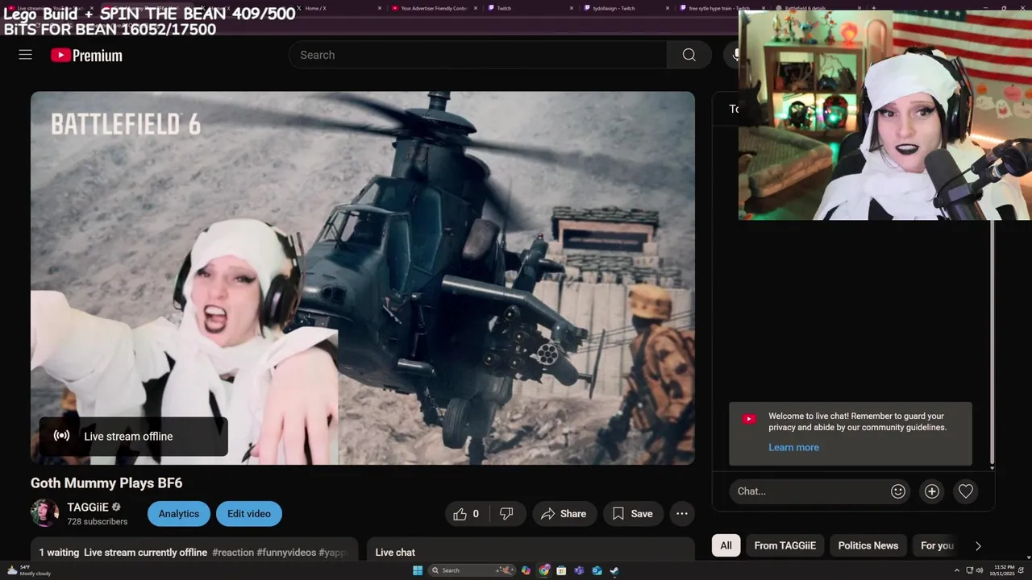1032x580 pixels.
Task: Follow Learn more in chat welcome notice
Action: coord(793,447)
